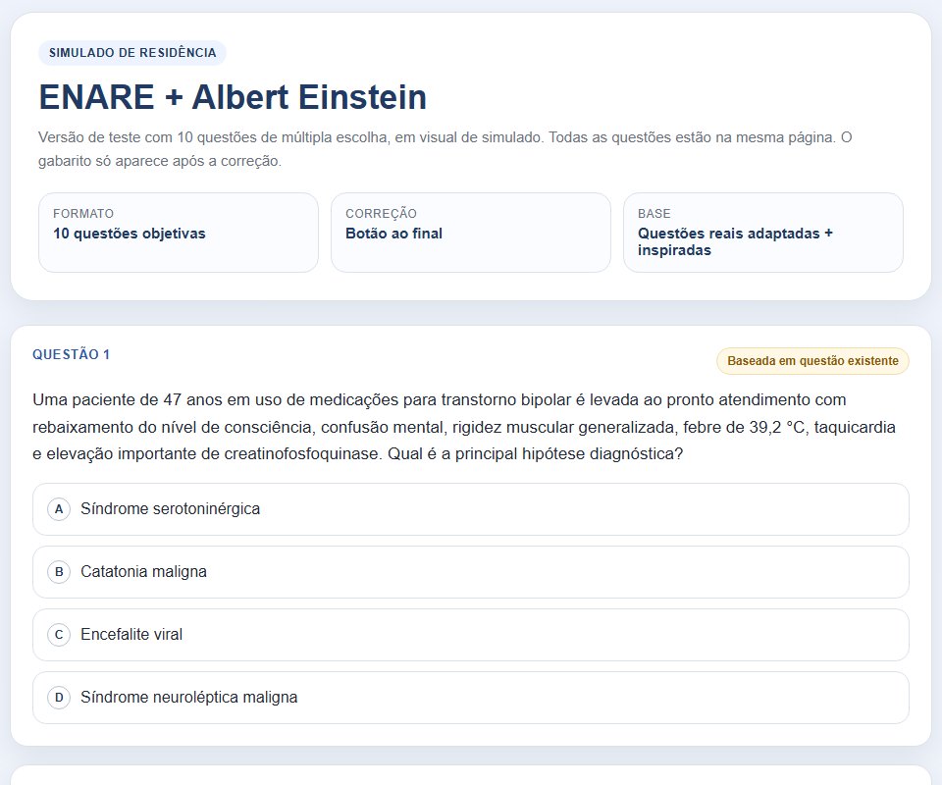Pick option C Encefalite viral

[470, 635]
